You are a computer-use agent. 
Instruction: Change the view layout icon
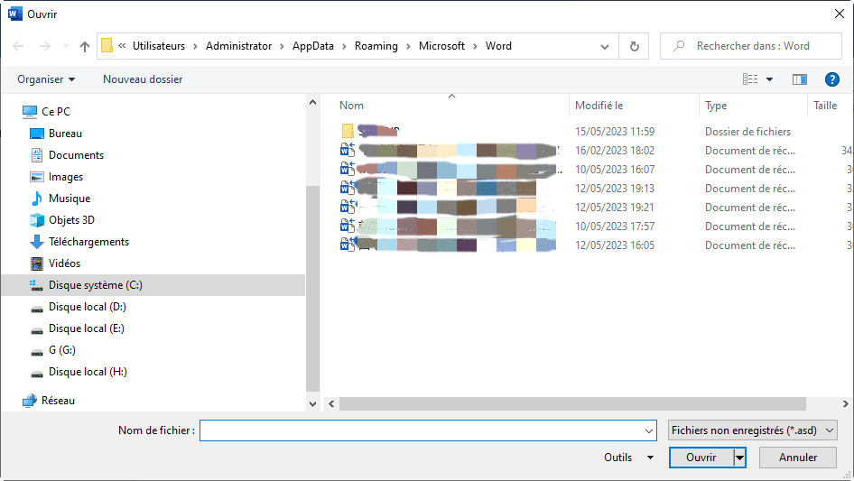750,79
